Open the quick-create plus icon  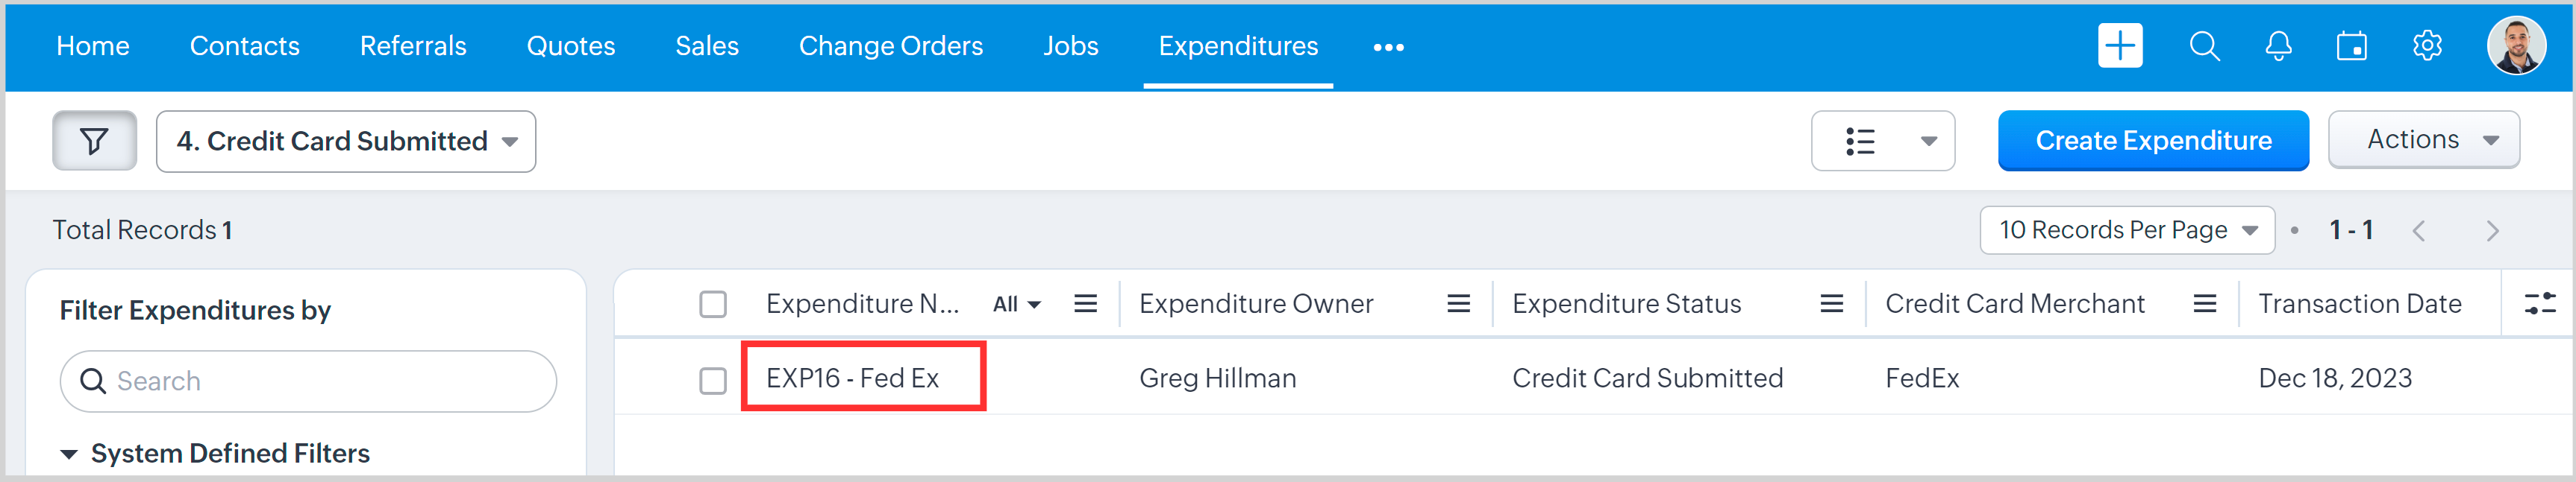tap(2119, 46)
